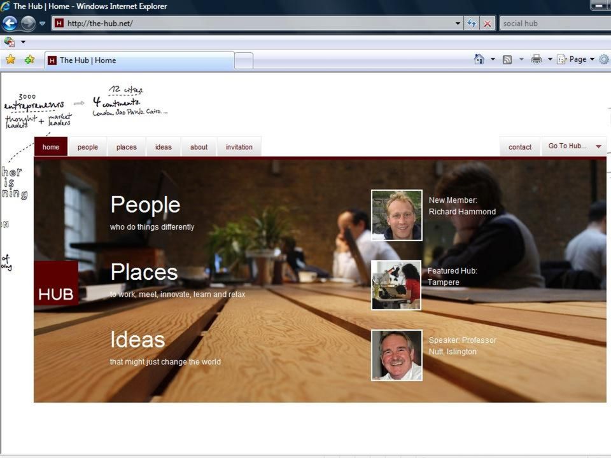Open the ideas navigation tab
Viewport: 611px width, 458px height.
click(164, 147)
